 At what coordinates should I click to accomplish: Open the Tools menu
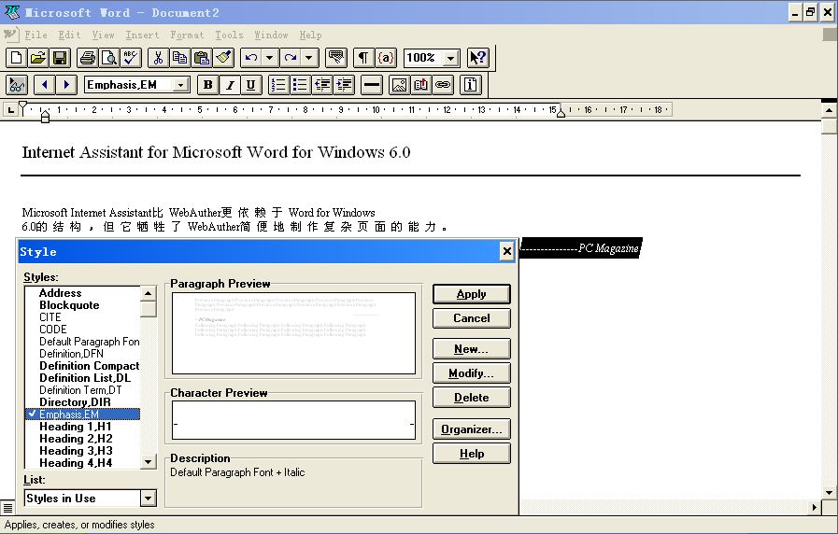pyautogui.click(x=229, y=35)
